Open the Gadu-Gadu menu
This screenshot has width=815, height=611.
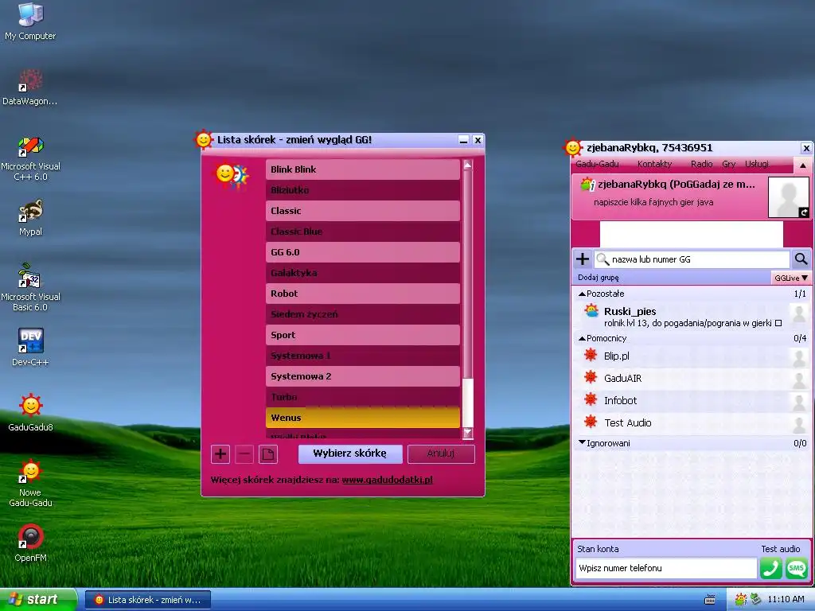tap(597, 164)
